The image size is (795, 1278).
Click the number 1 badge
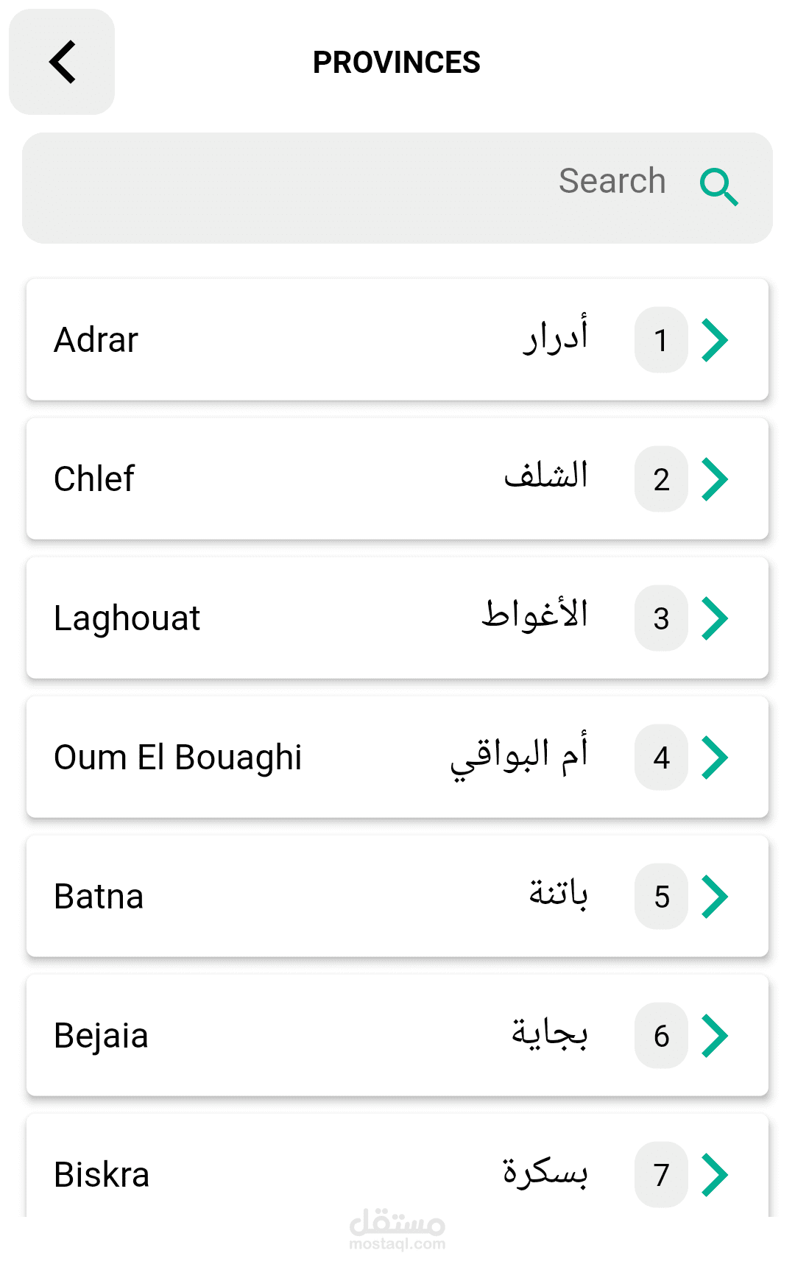(661, 340)
